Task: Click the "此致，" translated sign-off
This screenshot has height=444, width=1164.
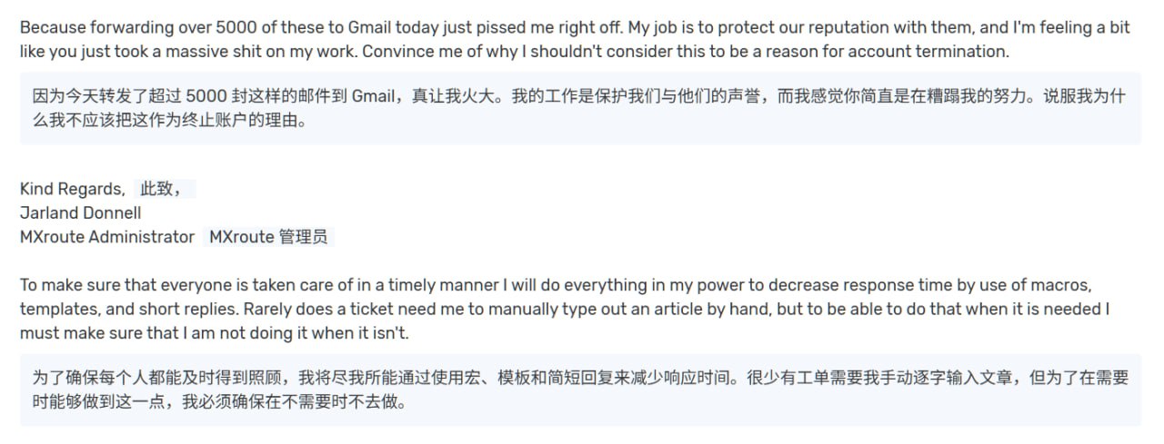Action: (x=162, y=189)
